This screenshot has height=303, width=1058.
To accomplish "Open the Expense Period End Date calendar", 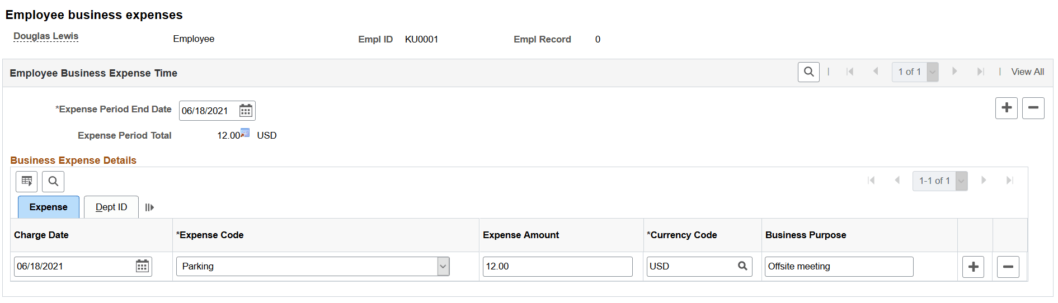I will [x=246, y=111].
